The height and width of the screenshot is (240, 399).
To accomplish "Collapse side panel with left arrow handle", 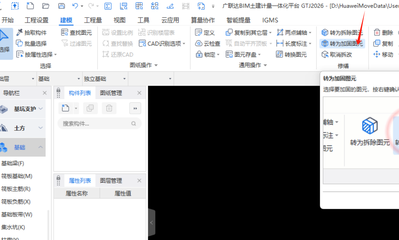I will click(x=151, y=223).
